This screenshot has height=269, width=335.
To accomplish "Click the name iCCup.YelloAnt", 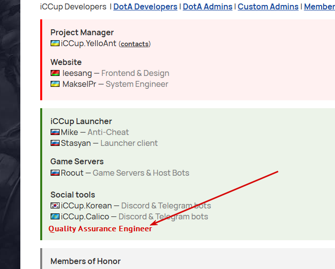I will click(89, 44).
